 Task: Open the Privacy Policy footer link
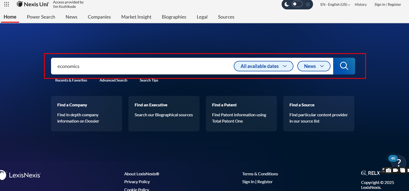coord(137,182)
